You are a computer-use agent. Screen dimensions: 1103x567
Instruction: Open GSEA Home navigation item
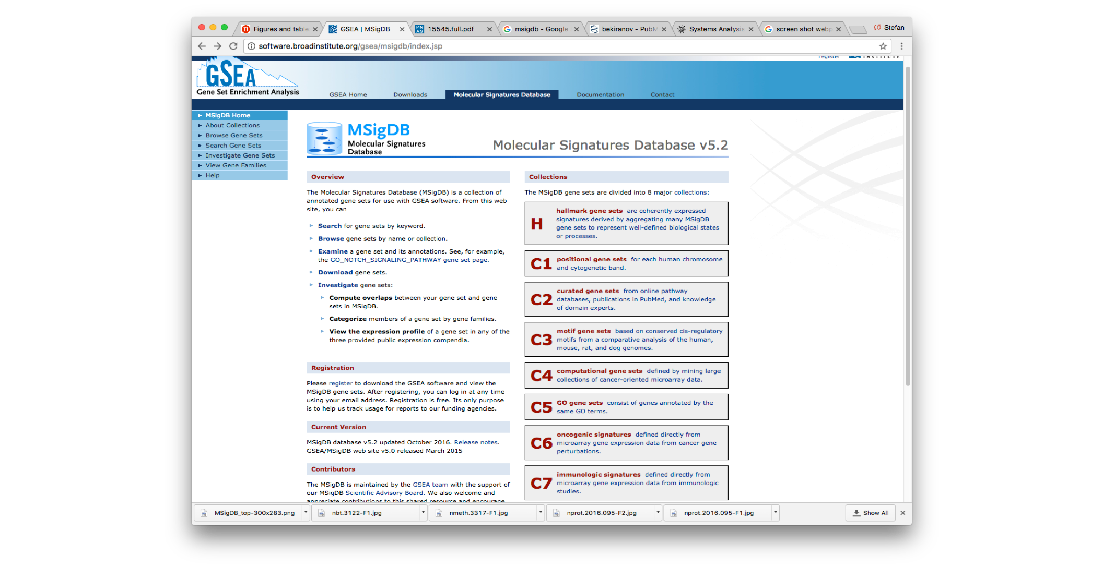click(x=348, y=95)
